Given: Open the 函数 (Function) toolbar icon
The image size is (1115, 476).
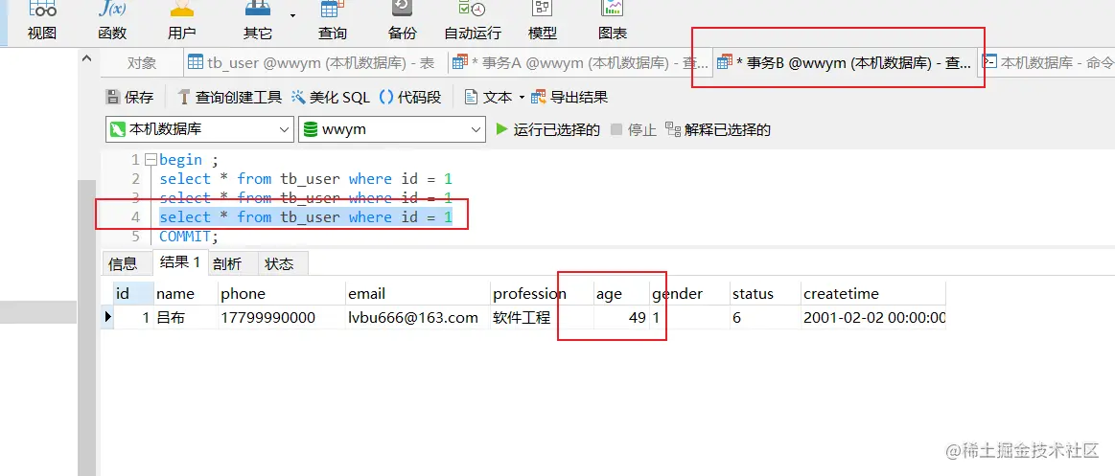Looking at the screenshot, I should point(111,20).
